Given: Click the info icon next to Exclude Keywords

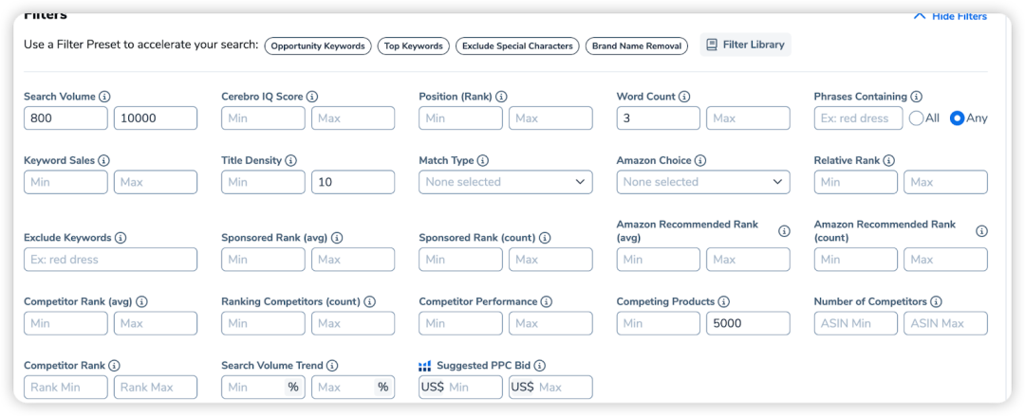Looking at the screenshot, I should pos(121,238).
